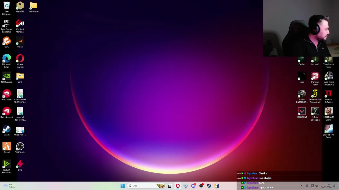Select the HELLMART Demo shortcut
Viewport: 339px width, 190px height.
pyautogui.click(x=328, y=114)
